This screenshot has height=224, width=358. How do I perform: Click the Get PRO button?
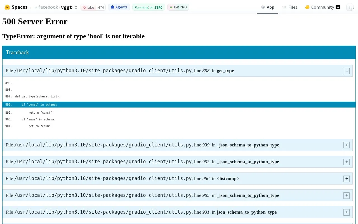tap(178, 7)
